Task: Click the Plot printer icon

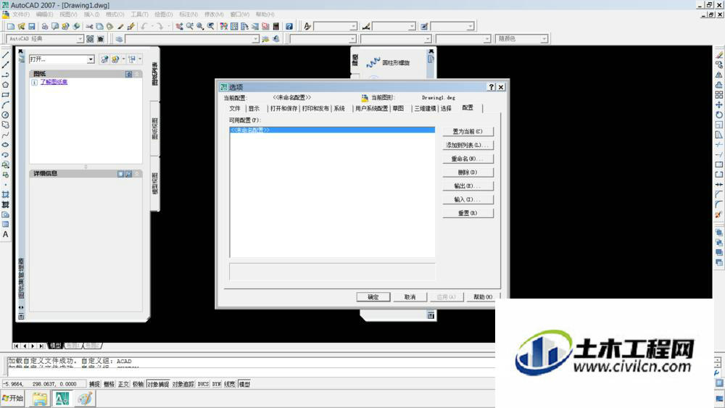Action: tap(44, 26)
